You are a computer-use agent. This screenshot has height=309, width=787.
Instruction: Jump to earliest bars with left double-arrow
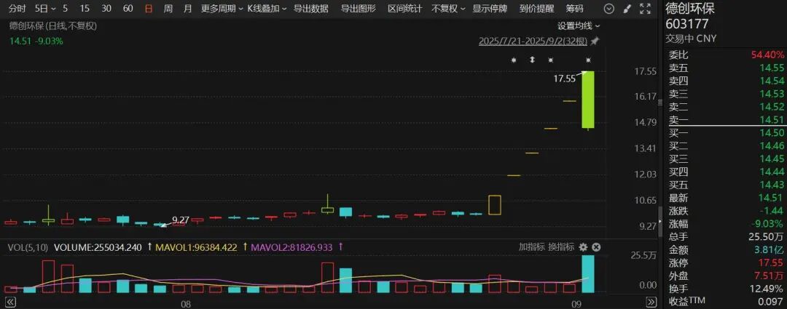coord(10,302)
